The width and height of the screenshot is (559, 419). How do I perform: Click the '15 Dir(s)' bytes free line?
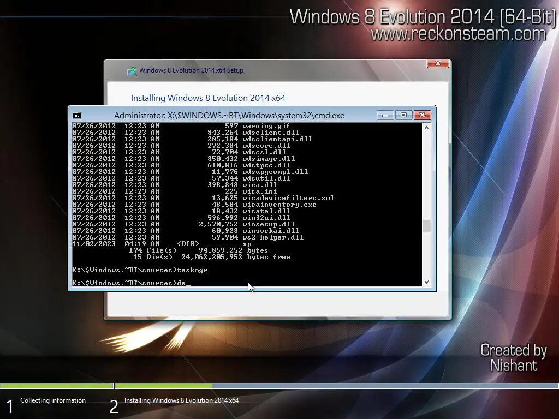[212, 257]
